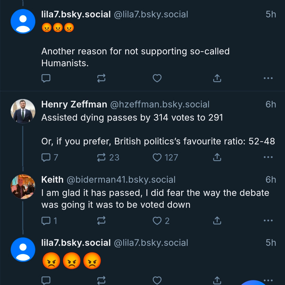Repost Henry Zeffman's assisted dying post

[x=108, y=157]
